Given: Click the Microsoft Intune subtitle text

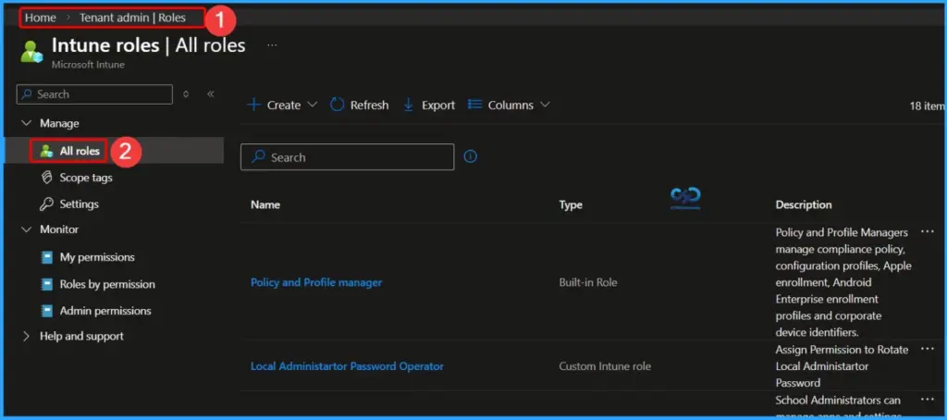Looking at the screenshot, I should (88, 64).
